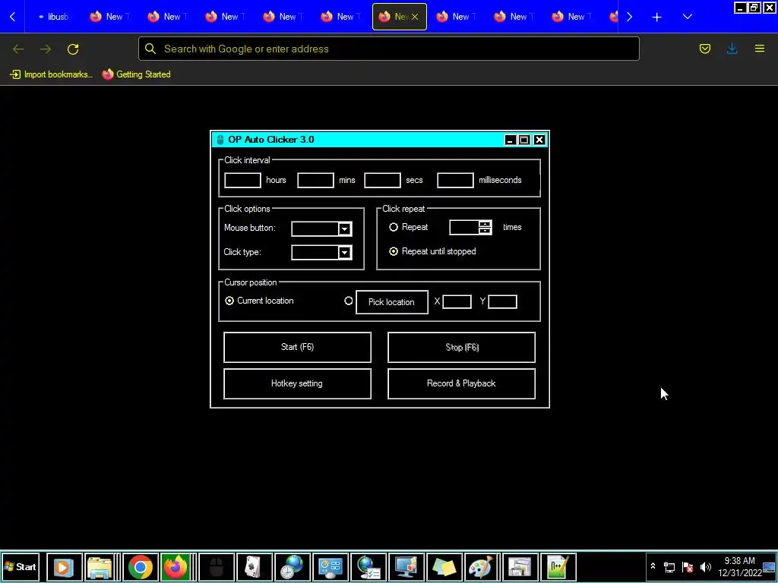This screenshot has width=778, height=583.
Task: List all tabs with the chevron
Action: 687,17
